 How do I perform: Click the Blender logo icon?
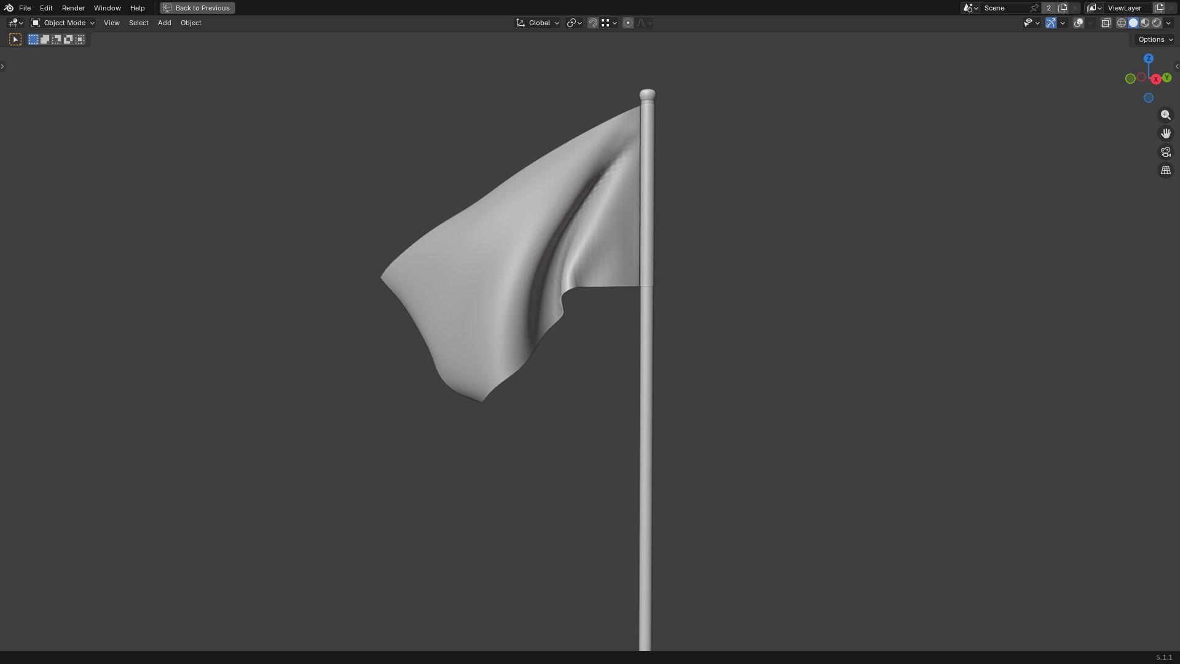tap(9, 8)
